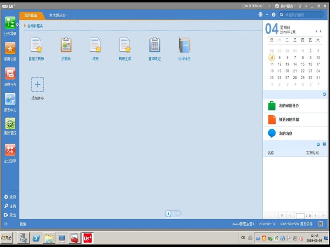Switch to the 发生额及余… tab

pyautogui.click(x=59, y=15)
